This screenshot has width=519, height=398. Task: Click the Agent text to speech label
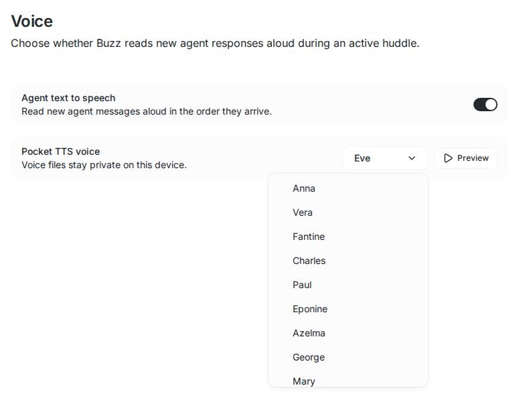tap(68, 98)
